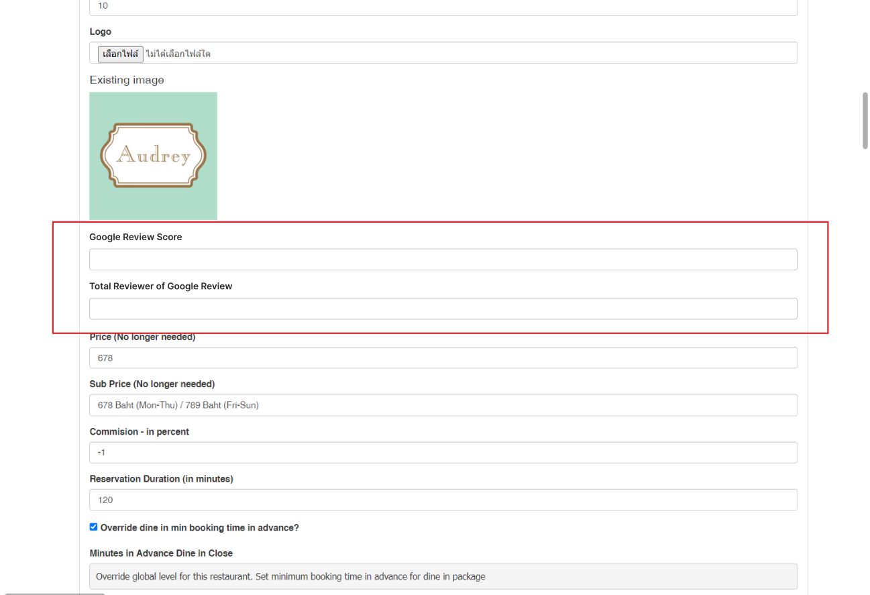
Task: Focus the Google Review Score input field
Action: (443, 260)
